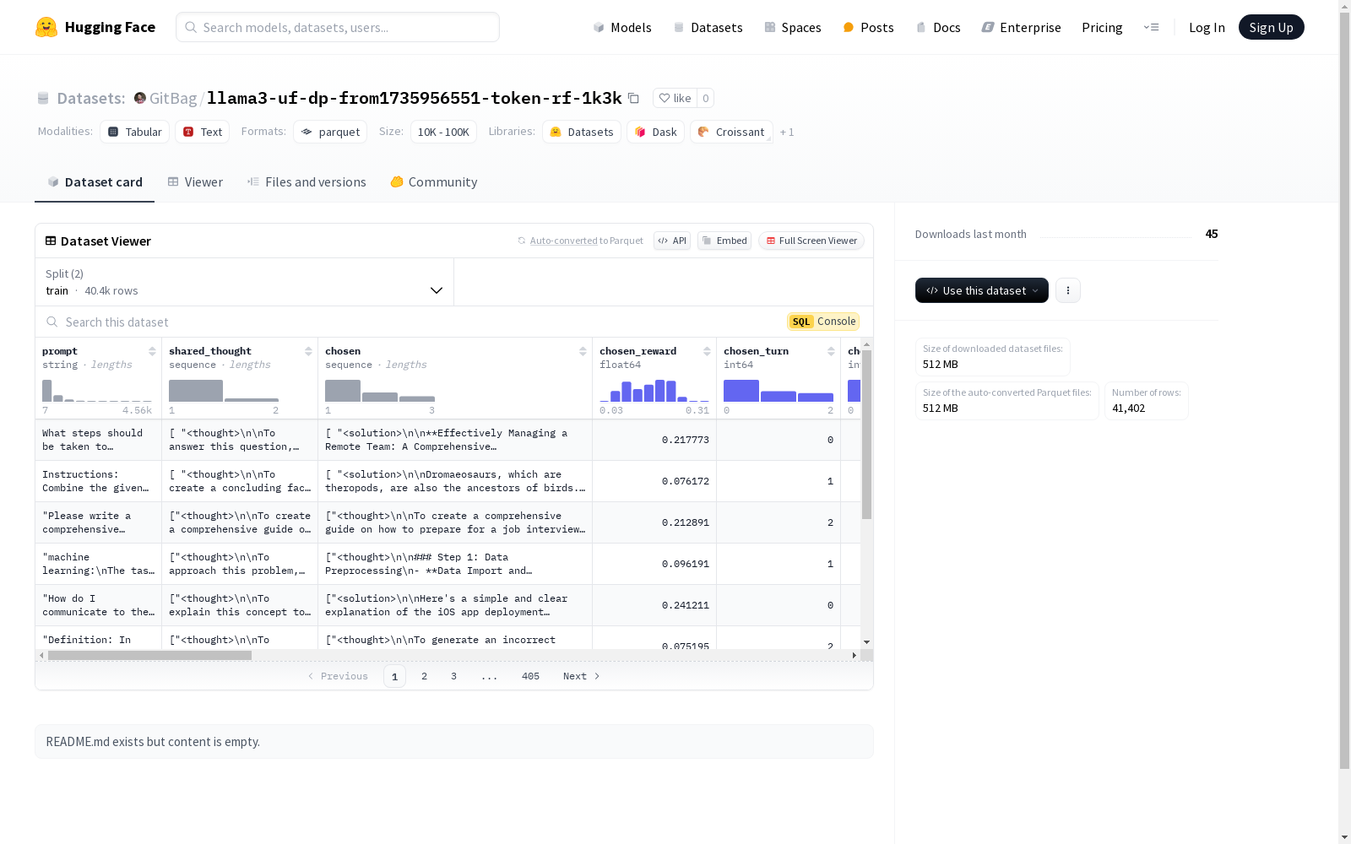Click the Hugging Face logo icon
Viewport: 1351px width, 844px height.
46,27
